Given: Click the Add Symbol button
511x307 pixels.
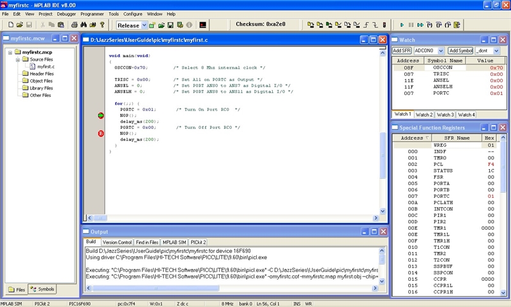Looking at the screenshot, I should (461, 50).
